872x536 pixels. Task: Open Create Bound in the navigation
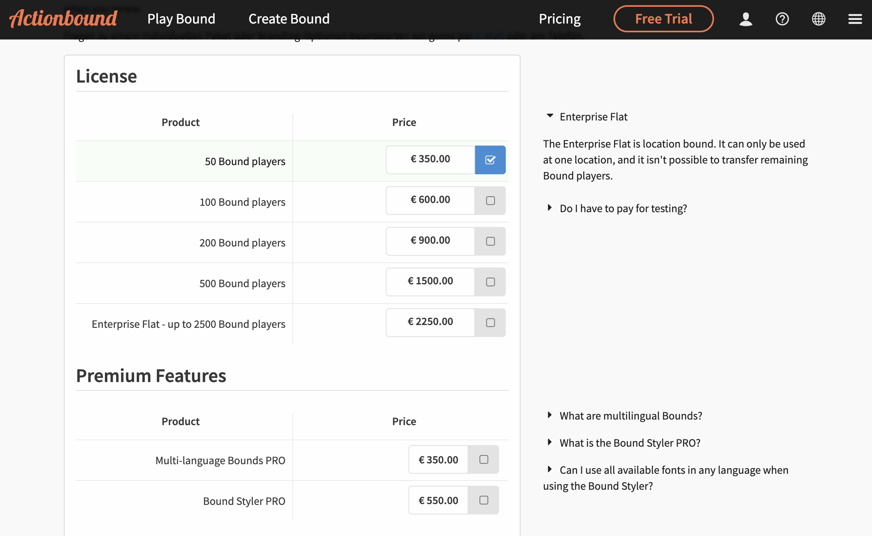pos(289,19)
